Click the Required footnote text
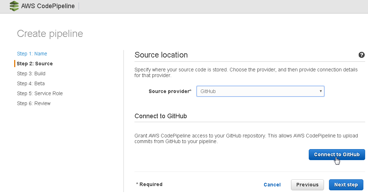 point(149,184)
